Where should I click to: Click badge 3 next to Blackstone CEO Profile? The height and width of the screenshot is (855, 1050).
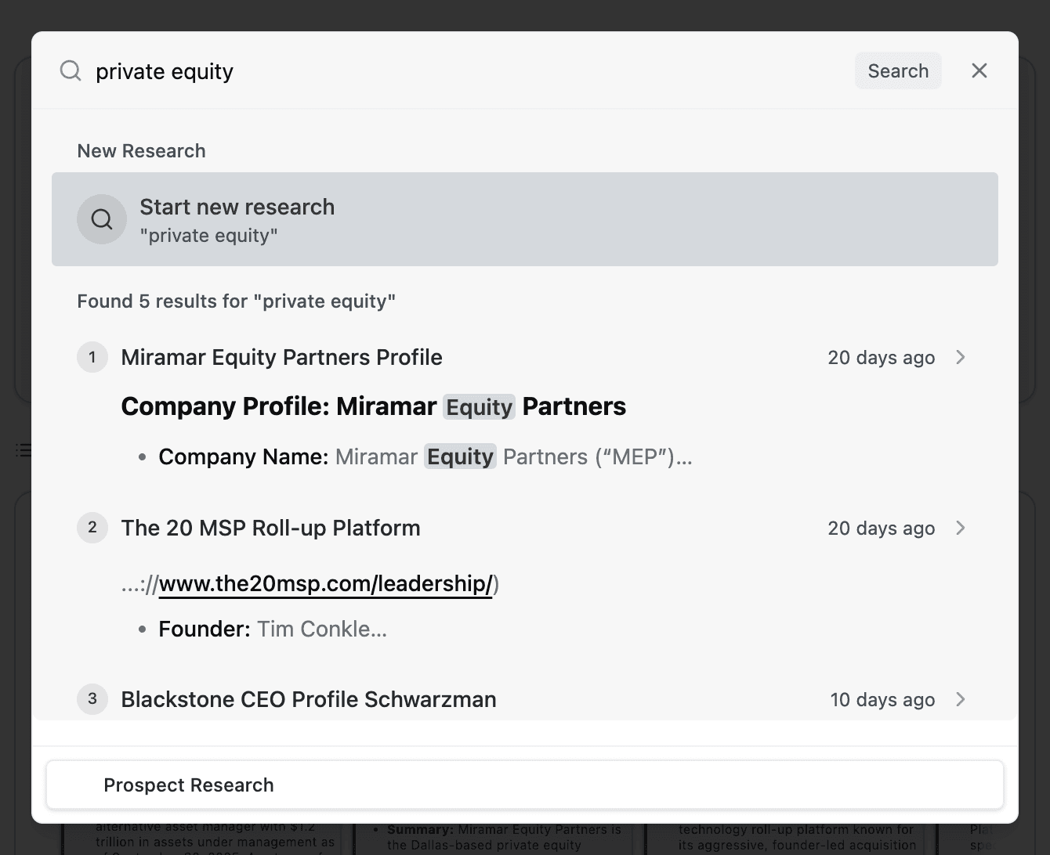tap(92, 699)
